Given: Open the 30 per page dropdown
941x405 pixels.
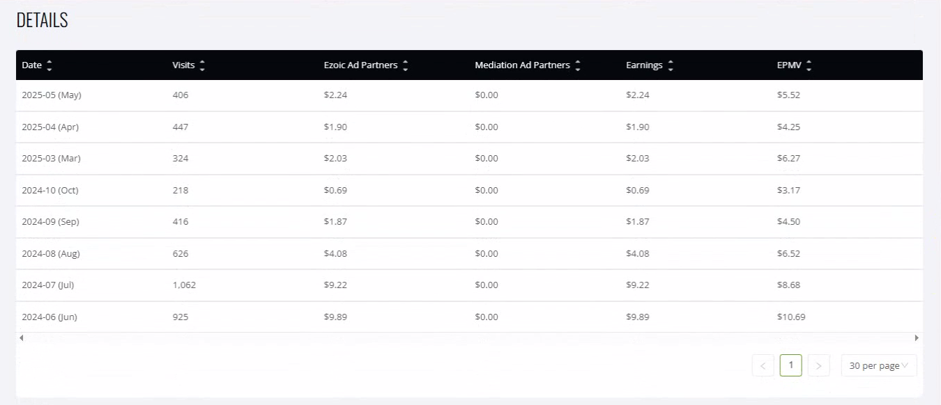Looking at the screenshot, I should (879, 365).
